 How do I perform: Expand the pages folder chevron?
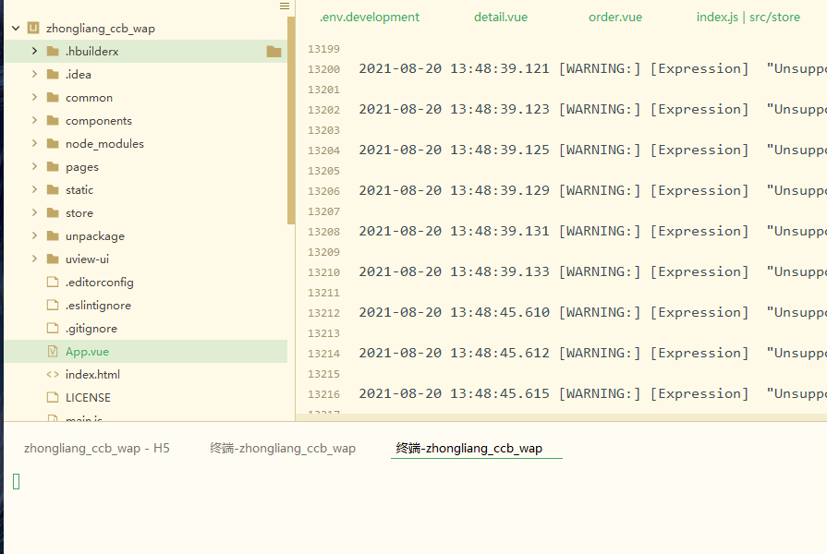coord(34,167)
